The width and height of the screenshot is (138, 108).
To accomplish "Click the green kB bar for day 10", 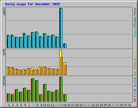I will coord(45,93).
